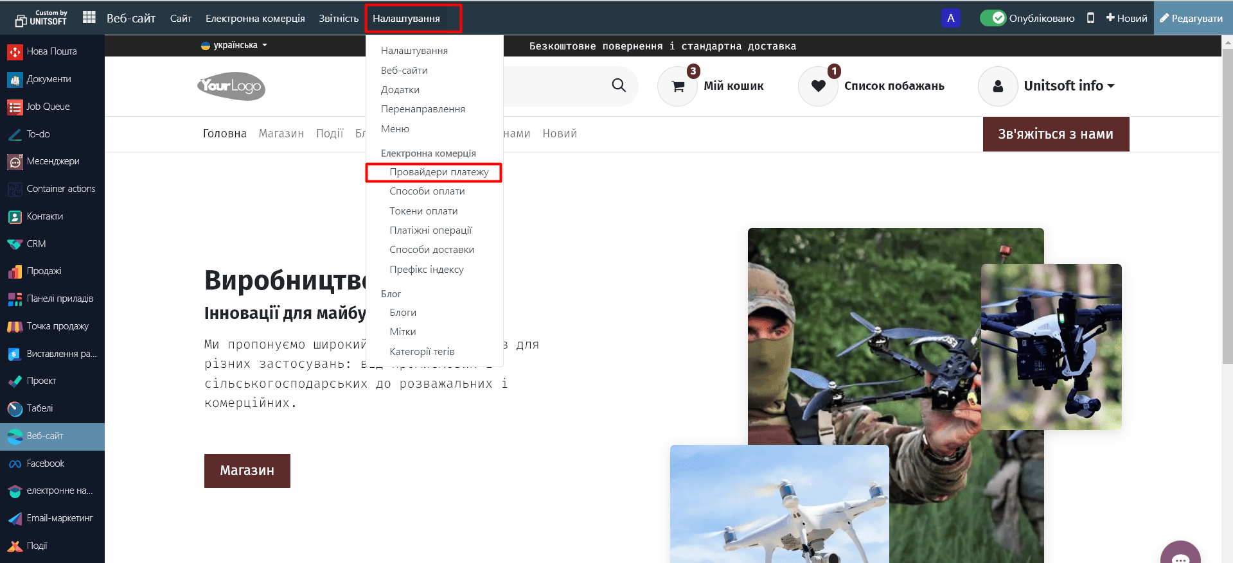Click the search magnifier icon

[618, 85]
